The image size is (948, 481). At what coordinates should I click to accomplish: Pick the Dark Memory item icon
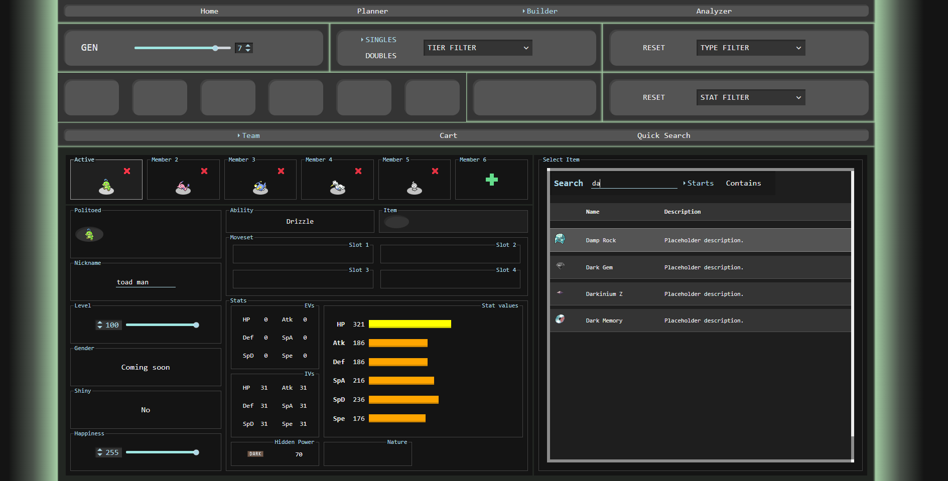(560, 319)
